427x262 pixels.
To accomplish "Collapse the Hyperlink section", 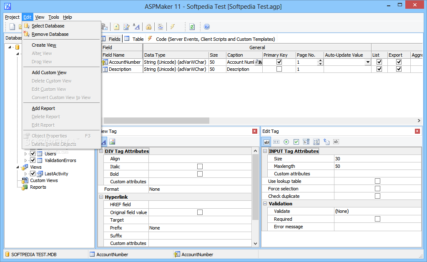I will [x=101, y=197].
